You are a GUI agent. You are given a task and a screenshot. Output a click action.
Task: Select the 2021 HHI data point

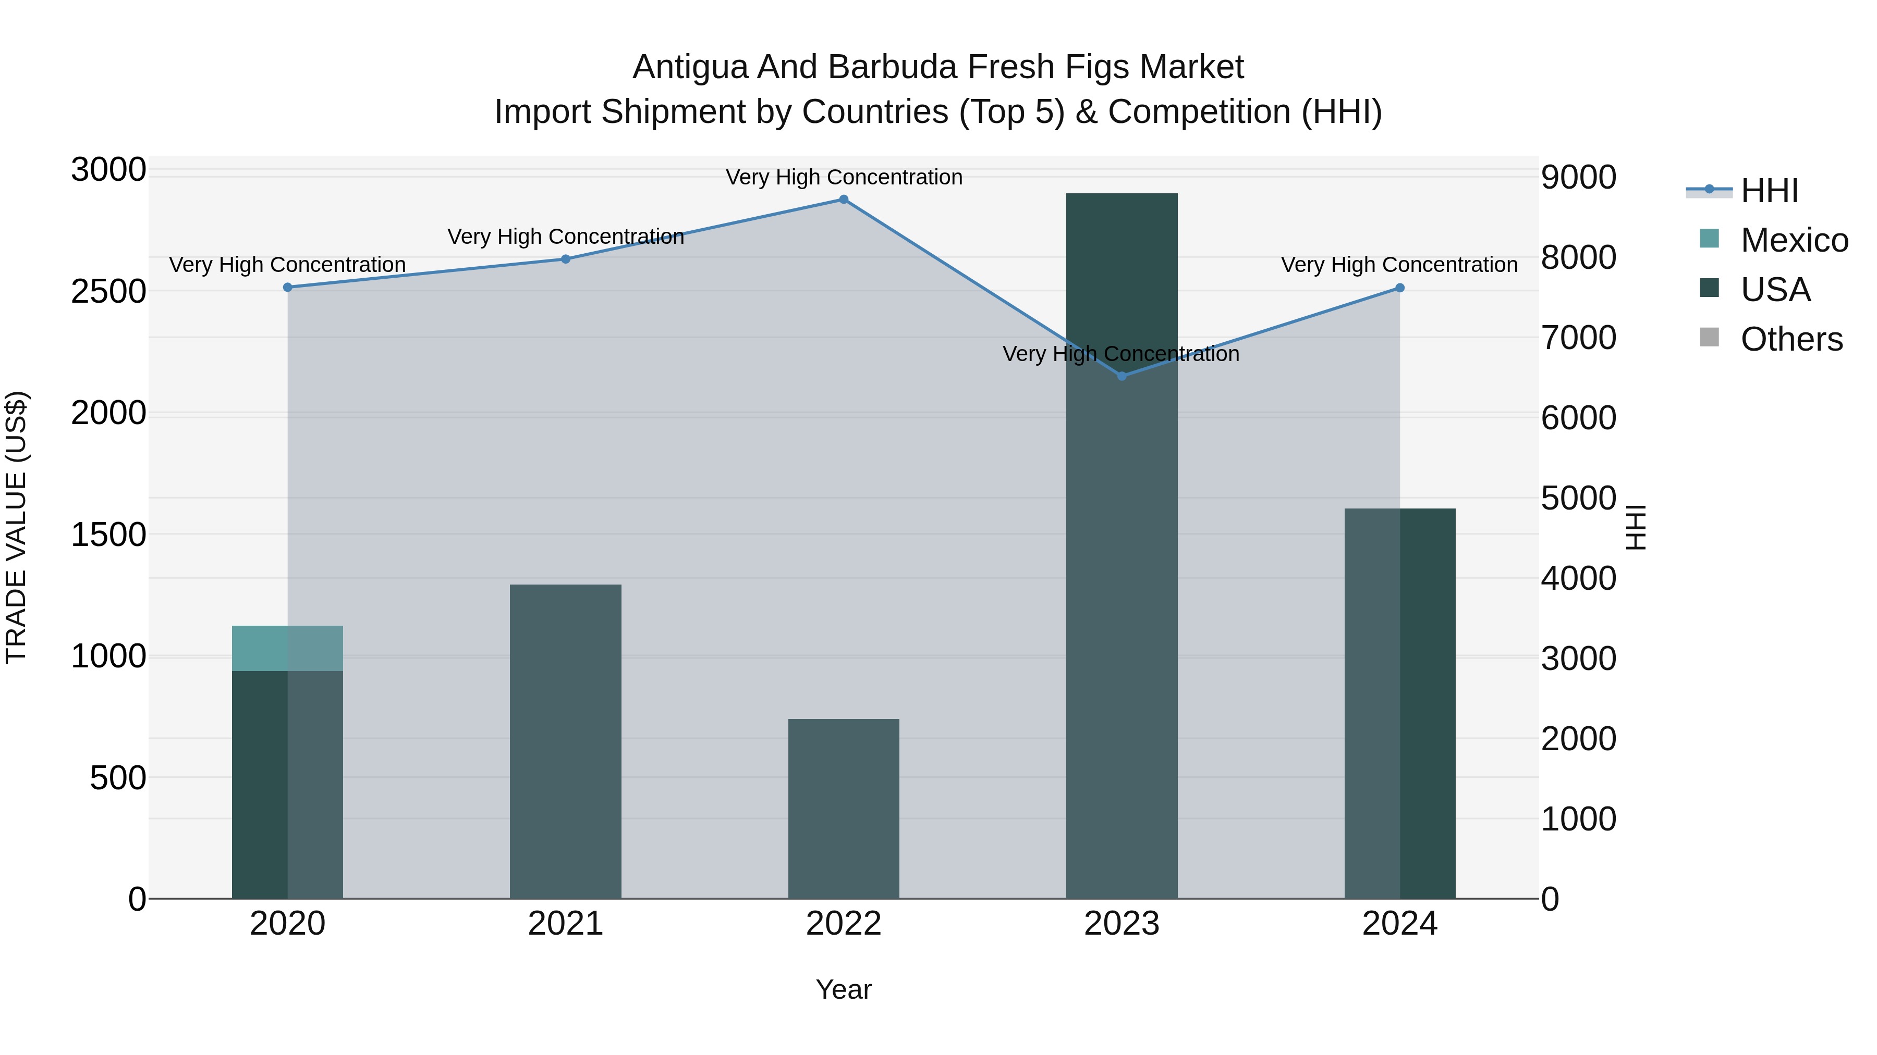pyautogui.click(x=565, y=259)
